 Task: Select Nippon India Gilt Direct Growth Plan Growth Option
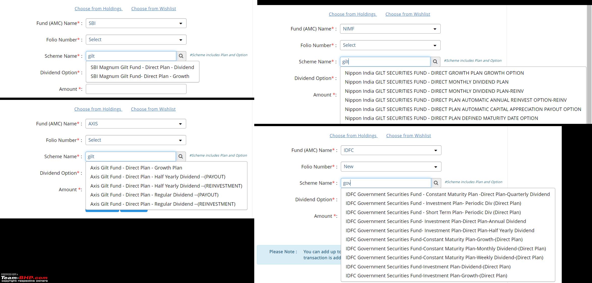click(463, 73)
